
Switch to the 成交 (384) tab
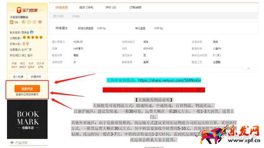click(x=86, y=7)
